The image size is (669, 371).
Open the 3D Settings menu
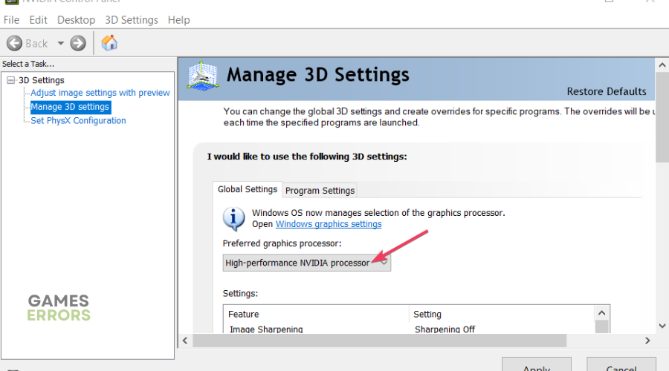(132, 20)
